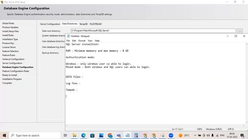Click Feature Selection step
Image resolution: width=248 pixels, height=139 pixels.
pos(10,51)
